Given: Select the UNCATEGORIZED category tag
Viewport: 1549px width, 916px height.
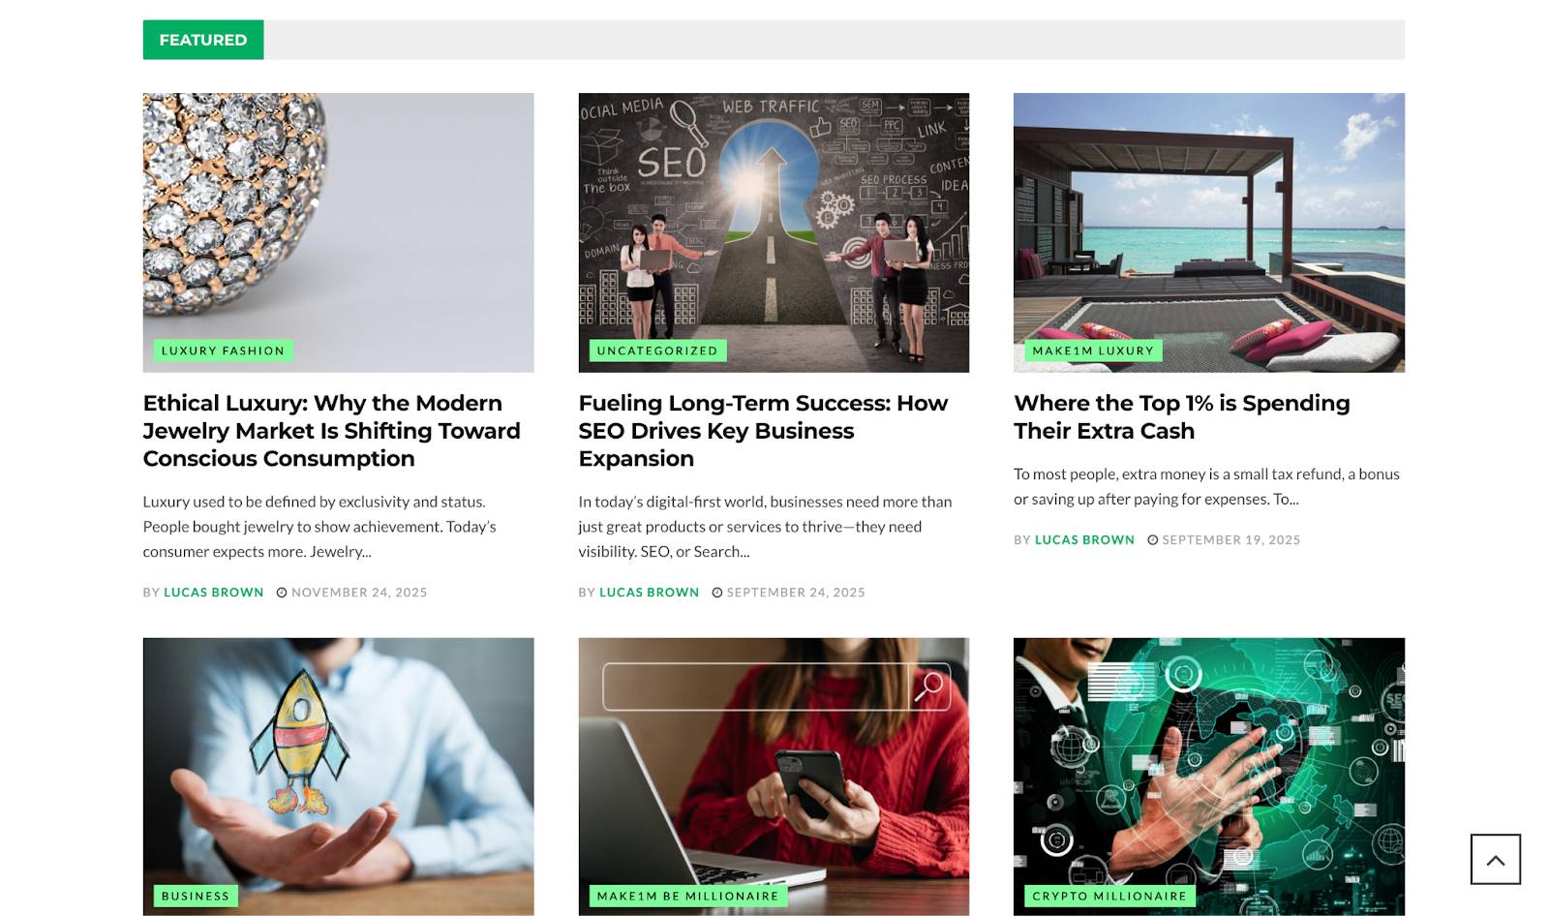Looking at the screenshot, I should click(x=657, y=351).
